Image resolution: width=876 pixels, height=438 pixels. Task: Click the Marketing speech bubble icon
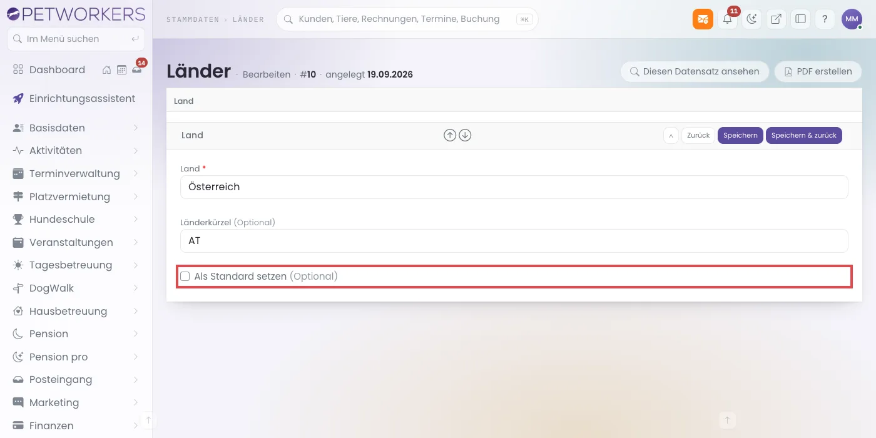pyautogui.click(x=18, y=402)
